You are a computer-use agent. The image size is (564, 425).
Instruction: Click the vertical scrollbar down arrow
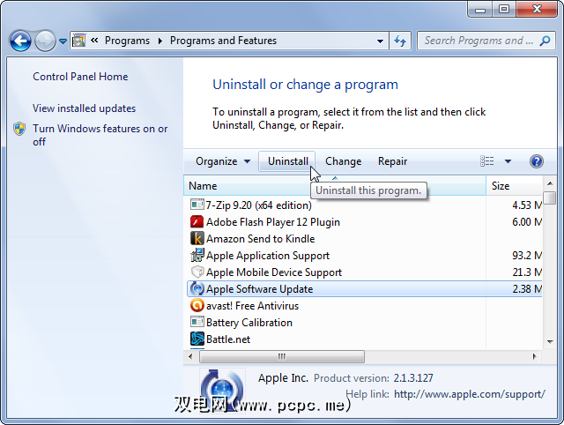550,342
